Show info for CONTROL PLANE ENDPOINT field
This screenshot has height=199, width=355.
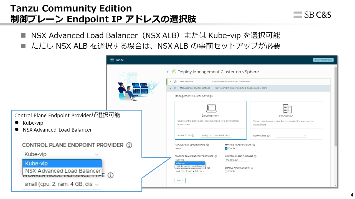point(255,156)
